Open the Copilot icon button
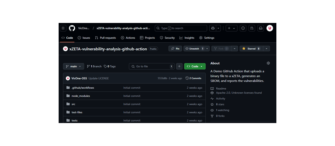Screen dimensions: 335x146 (213, 28)
